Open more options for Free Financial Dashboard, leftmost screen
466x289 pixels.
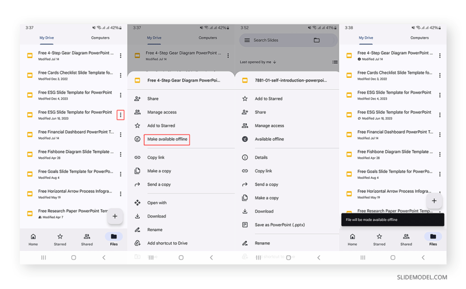tap(121, 135)
